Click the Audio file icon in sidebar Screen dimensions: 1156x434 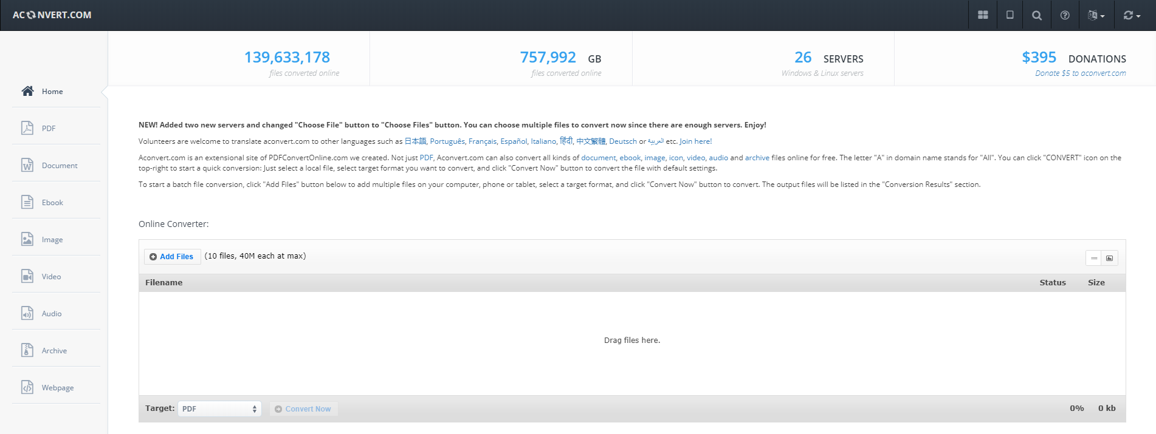27,313
